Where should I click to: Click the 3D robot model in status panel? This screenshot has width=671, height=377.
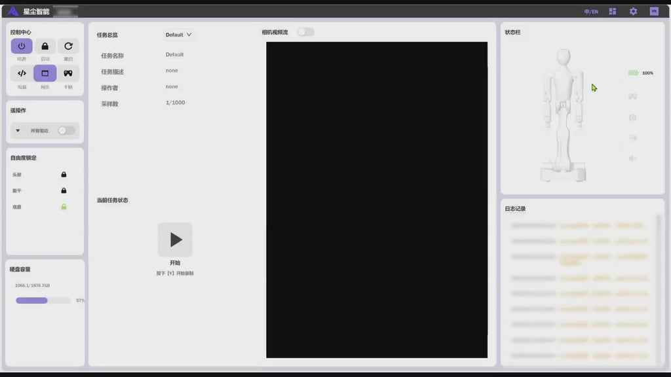click(562, 115)
